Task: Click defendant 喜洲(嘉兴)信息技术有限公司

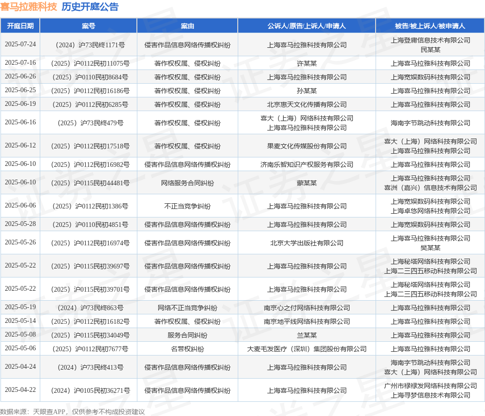Action: [430, 188]
